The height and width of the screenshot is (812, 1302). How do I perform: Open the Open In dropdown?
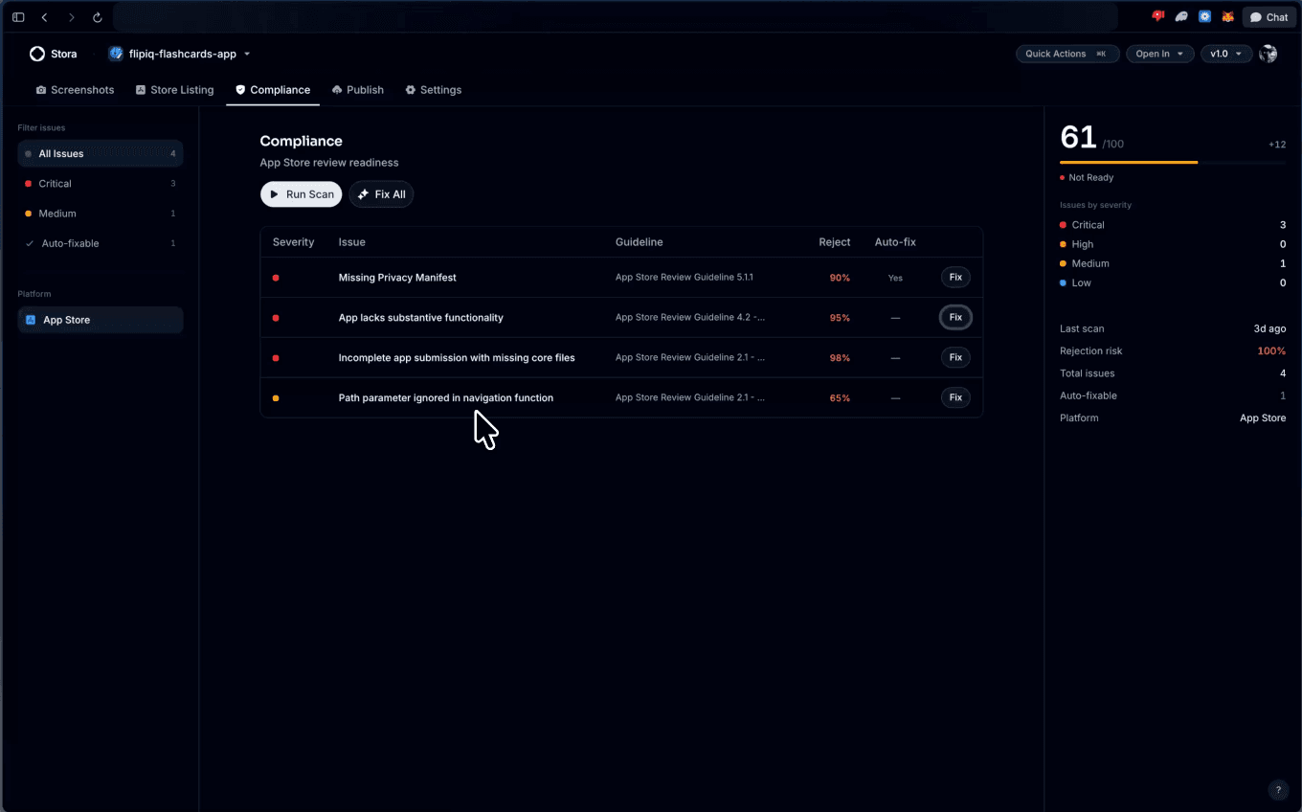coord(1159,54)
